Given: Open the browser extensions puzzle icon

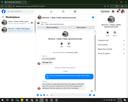Looking at the screenshot, I should click(117, 6).
